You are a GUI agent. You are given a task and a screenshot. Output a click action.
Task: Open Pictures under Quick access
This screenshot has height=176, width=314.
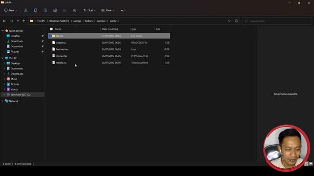pos(15,51)
